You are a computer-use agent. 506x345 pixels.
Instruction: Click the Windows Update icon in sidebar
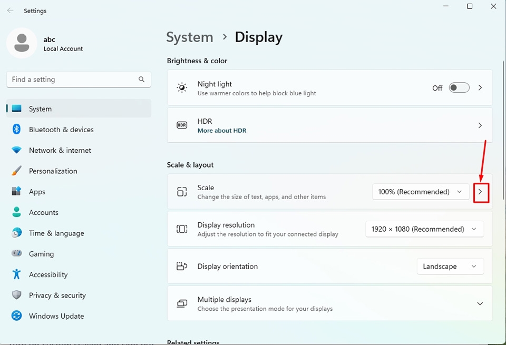[16, 316]
